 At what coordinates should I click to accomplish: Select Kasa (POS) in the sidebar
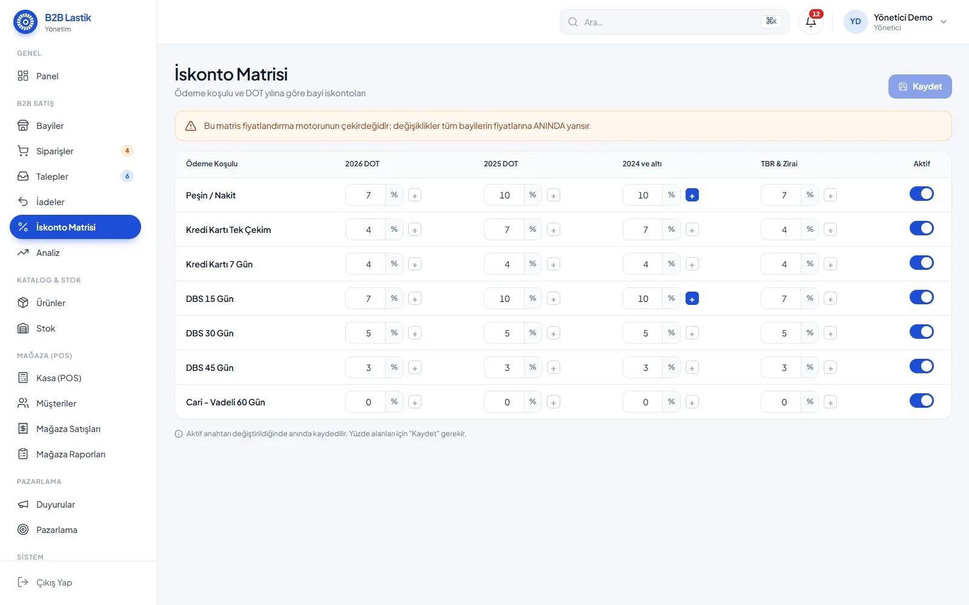point(75,378)
